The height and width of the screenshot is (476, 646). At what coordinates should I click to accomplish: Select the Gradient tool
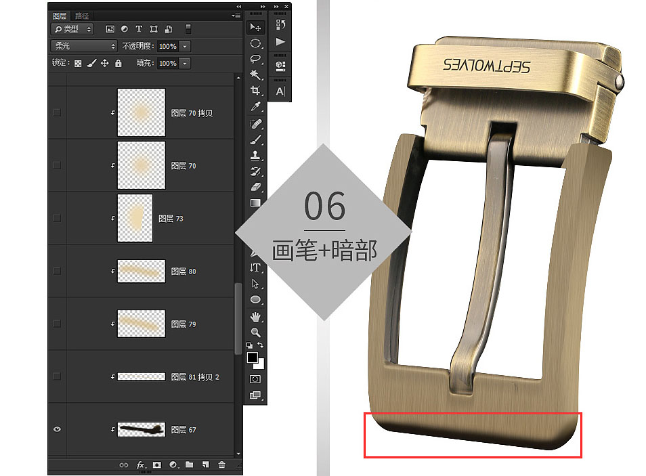tap(255, 202)
